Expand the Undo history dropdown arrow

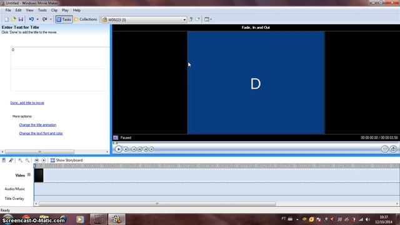click(x=37, y=19)
